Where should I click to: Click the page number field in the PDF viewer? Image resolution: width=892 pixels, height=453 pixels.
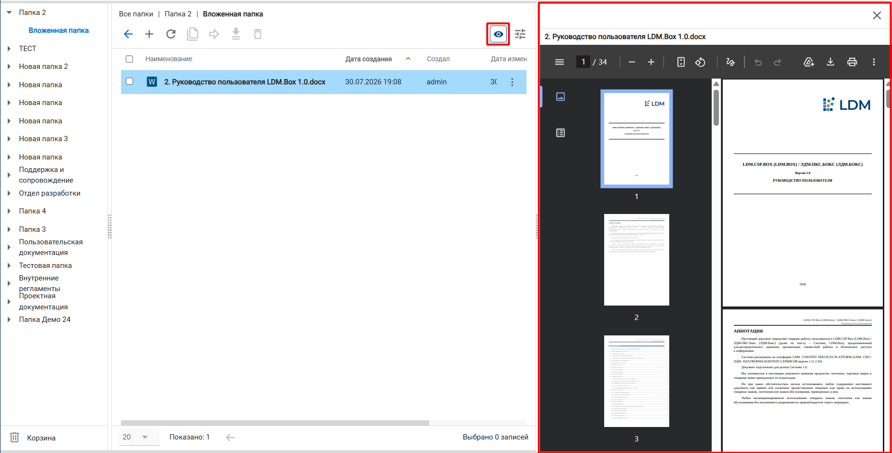coord(583,62)
